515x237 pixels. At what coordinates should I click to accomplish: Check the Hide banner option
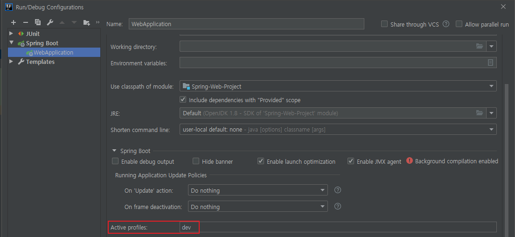[196, 161]
